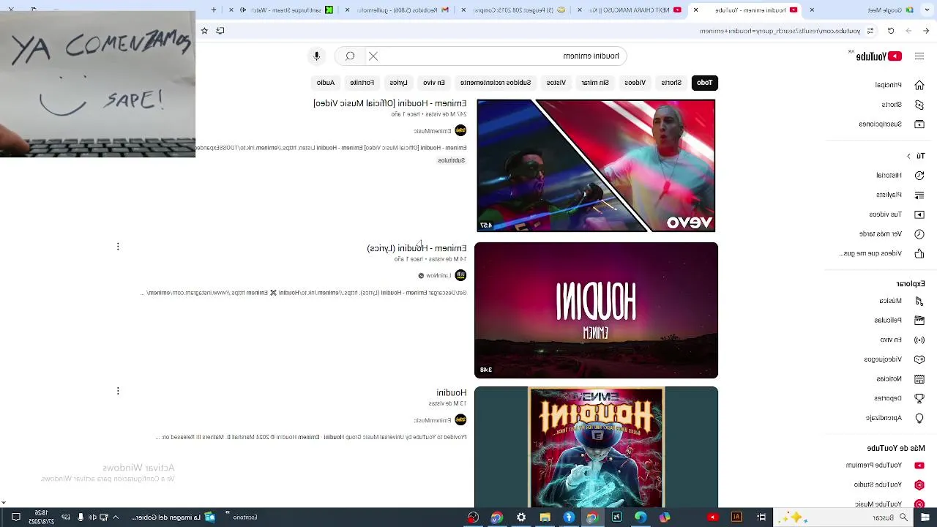The width and height of the screenshot is (937, 527).
Task: Select the Vistos filter chip
Action: [556, 83]
